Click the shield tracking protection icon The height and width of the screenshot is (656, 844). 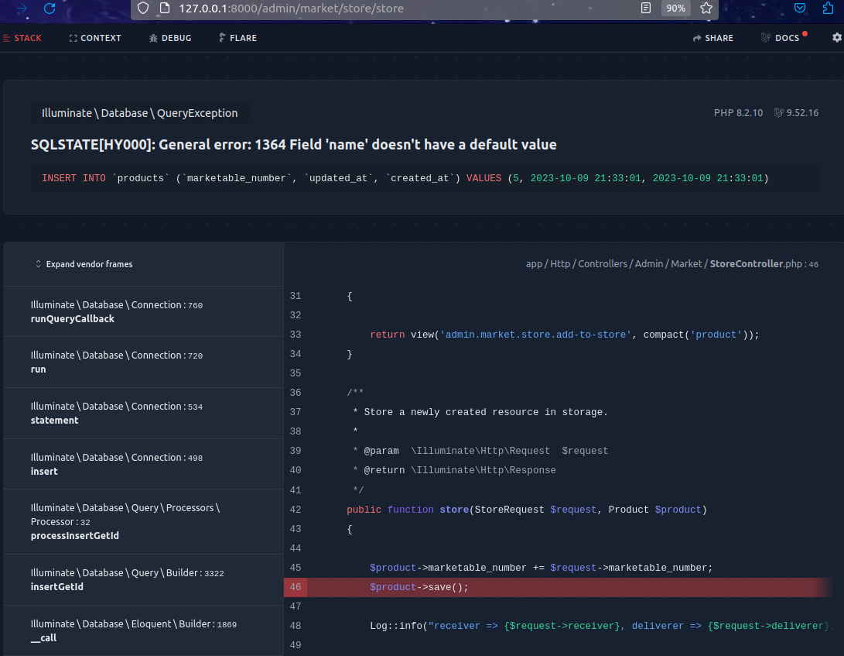pyautogui.click(x=143, y=9)
